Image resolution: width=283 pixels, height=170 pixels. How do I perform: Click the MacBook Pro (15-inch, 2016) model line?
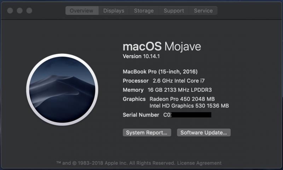pyautogui.click(x=160, y=72)
